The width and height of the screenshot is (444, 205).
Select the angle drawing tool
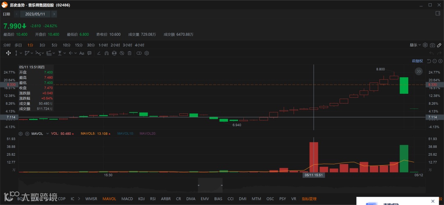[99, 53]
